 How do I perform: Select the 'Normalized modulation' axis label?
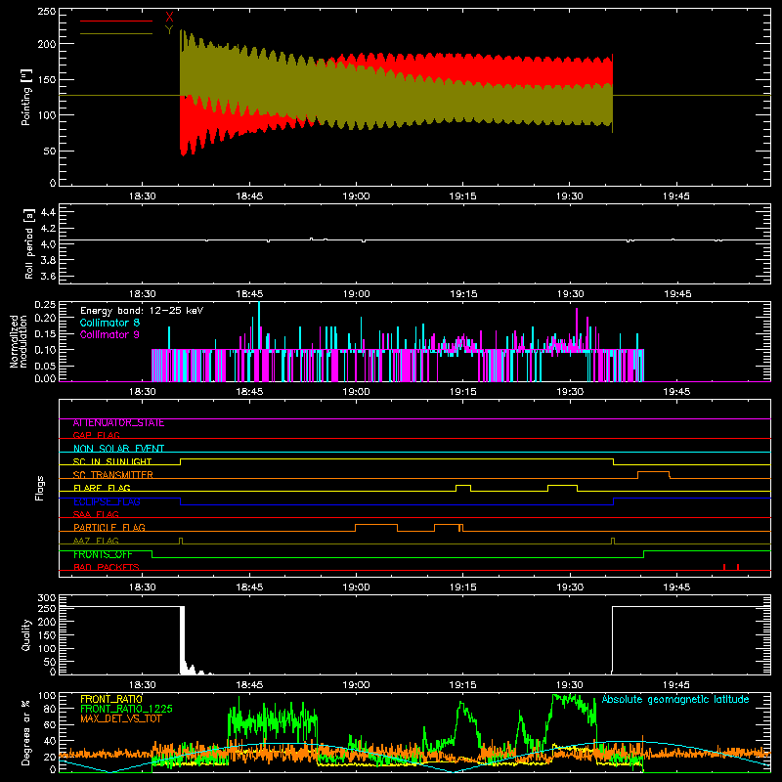[19, 341]
